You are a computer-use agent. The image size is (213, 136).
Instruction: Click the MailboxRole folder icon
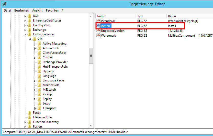pyautogui.click(x=39, y=85)
